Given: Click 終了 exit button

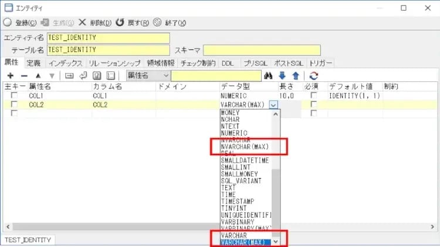Looking at the screenshot, I should [170, 23].
